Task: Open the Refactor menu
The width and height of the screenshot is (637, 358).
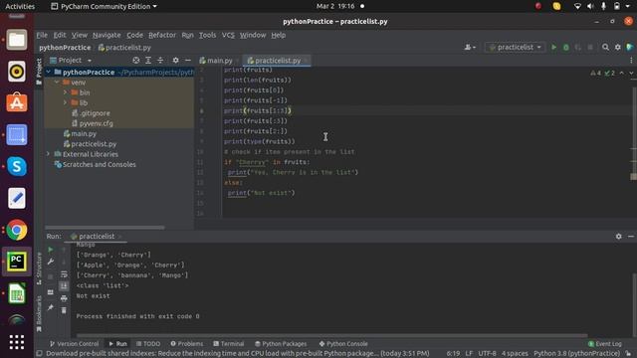Action: tap(162, 36)
